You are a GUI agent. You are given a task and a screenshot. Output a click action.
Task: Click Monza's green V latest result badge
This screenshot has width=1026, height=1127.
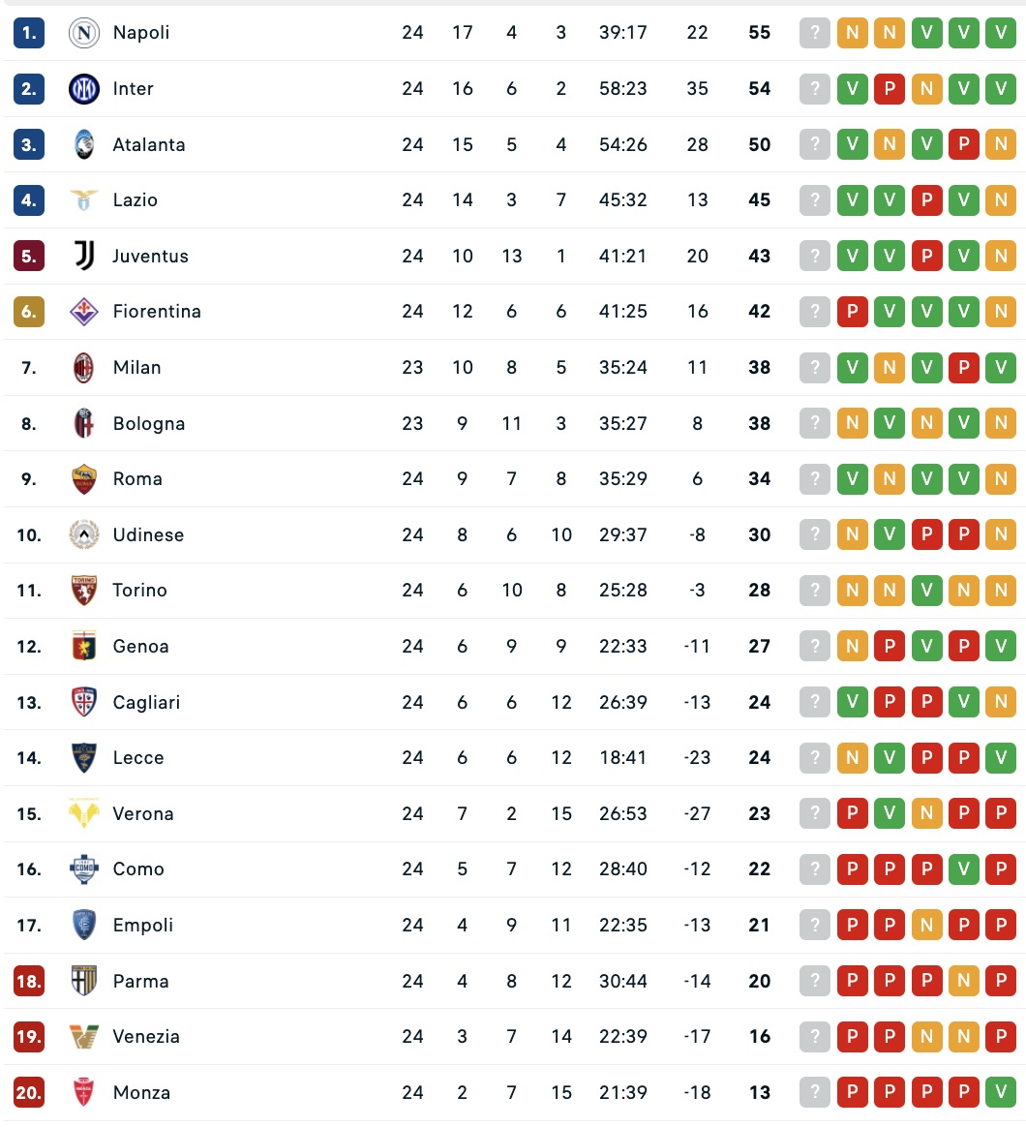pos(1000,1093)
